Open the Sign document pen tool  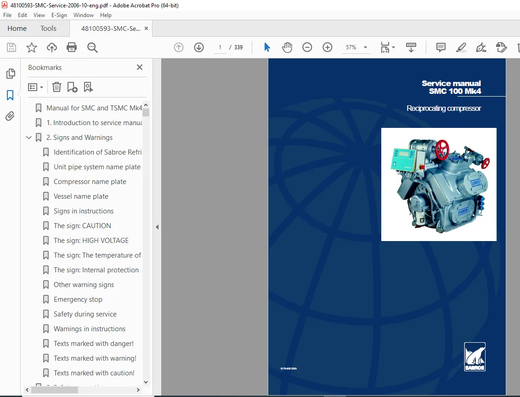(x=481, y=47)
